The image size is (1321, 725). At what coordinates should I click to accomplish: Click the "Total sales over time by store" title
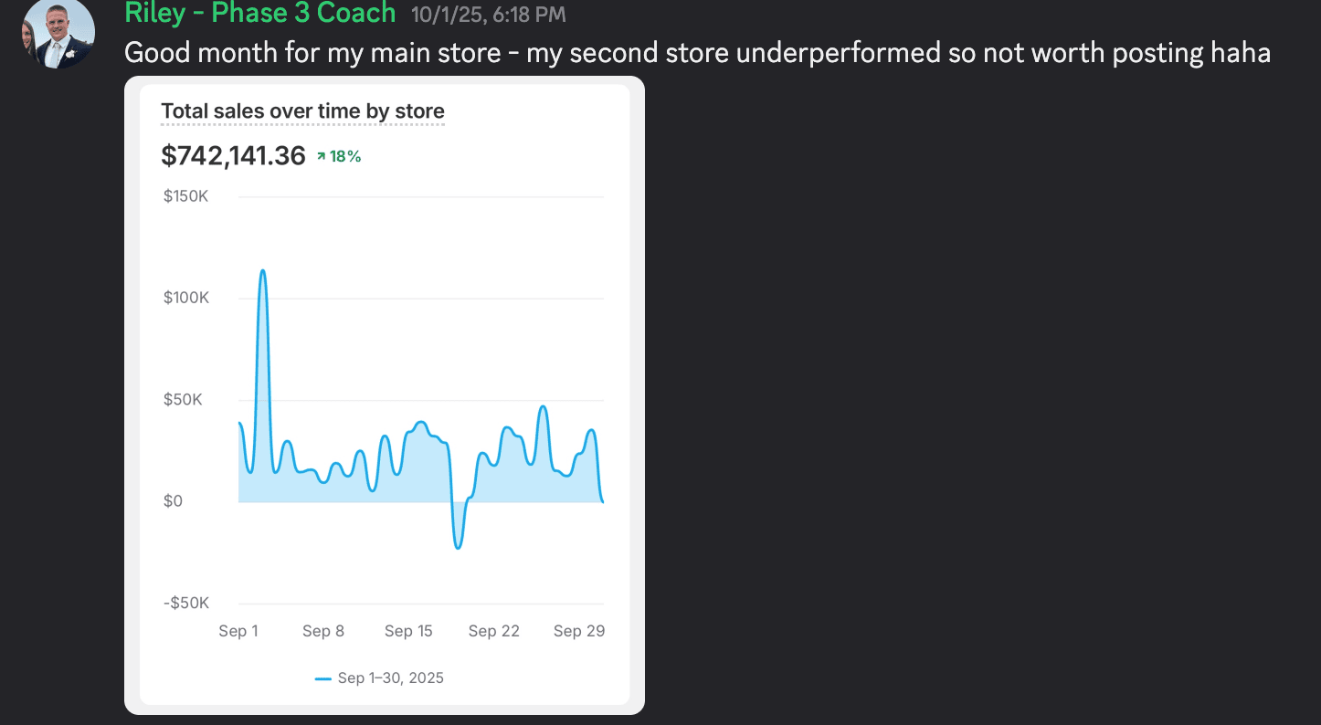point(302,111)
